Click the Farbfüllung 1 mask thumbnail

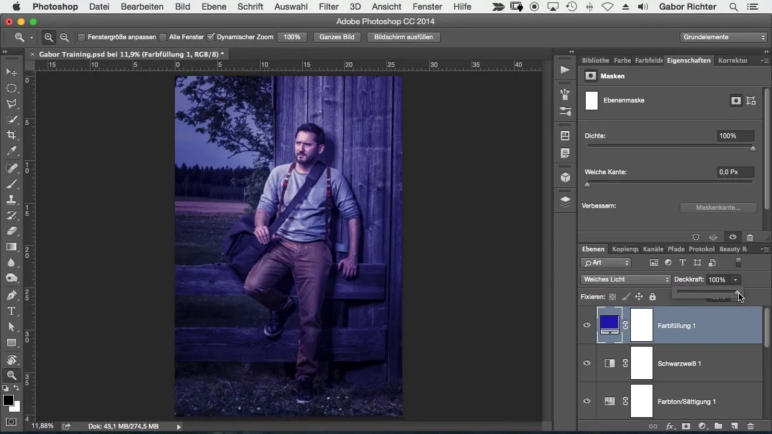coord(642,325)
